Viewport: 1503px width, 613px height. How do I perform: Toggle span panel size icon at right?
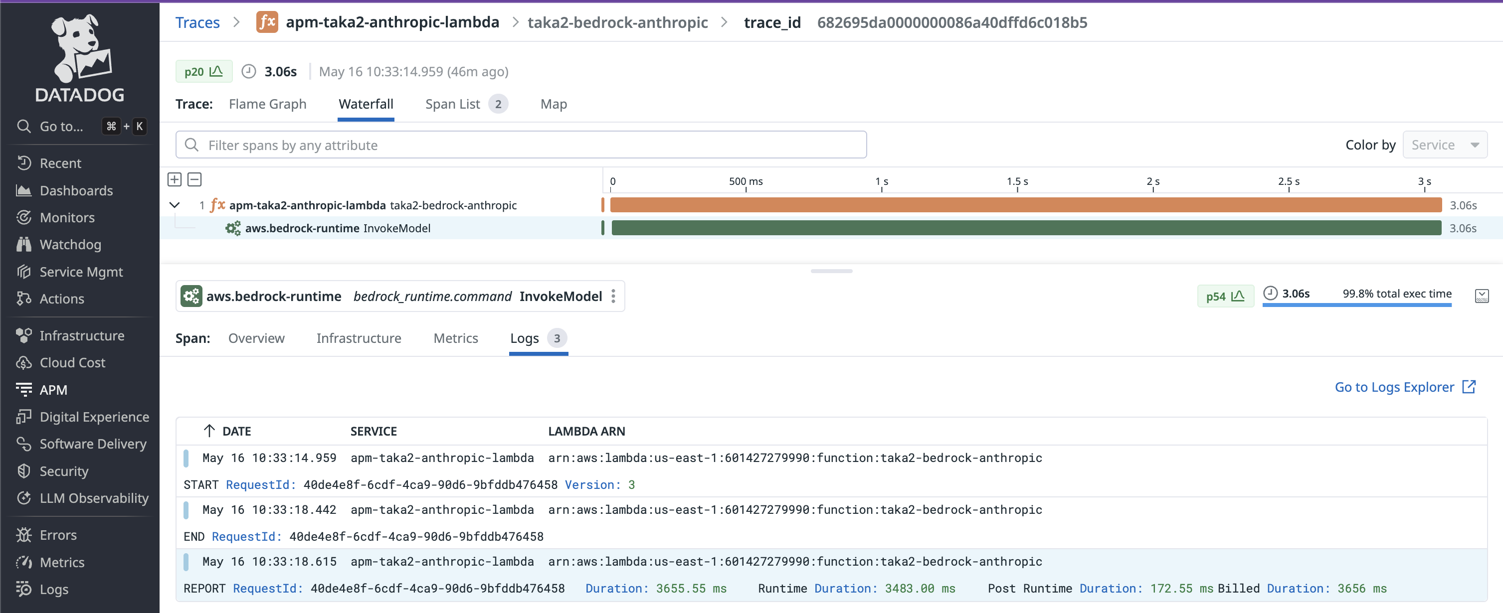(1482, 296)
